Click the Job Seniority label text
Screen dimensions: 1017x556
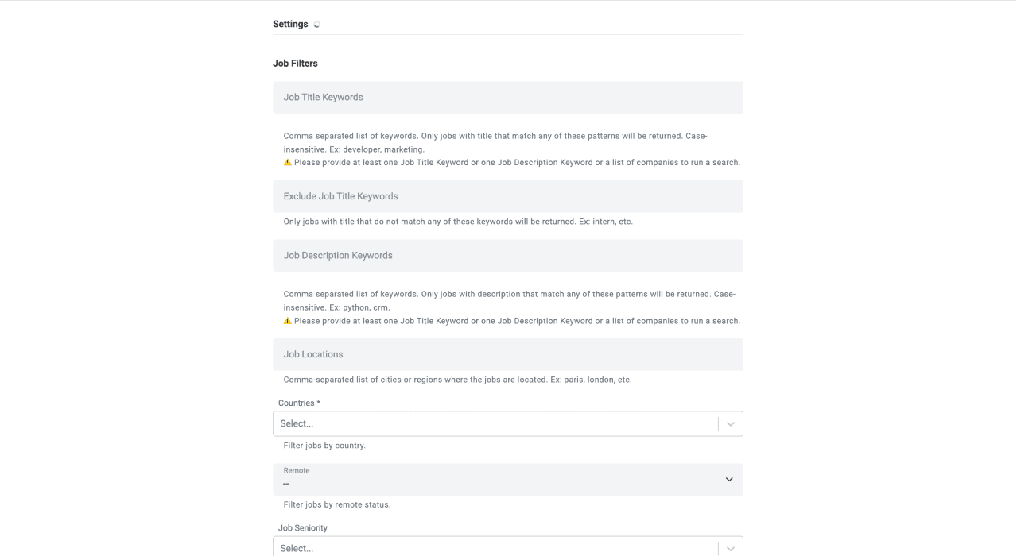302,527
